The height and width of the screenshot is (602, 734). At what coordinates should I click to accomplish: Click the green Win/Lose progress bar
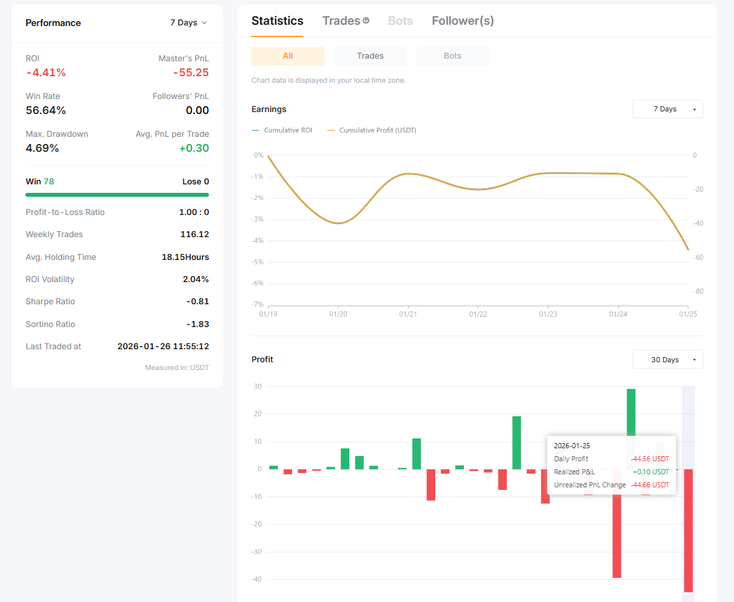(117, 195)
